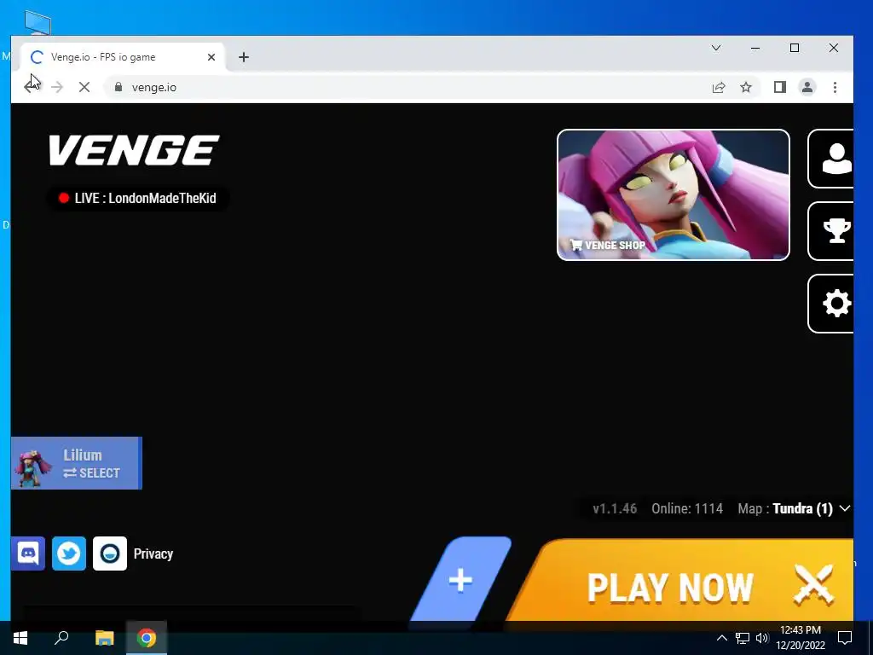
Task: Open the Discord link icon
Action: (28, 554)
